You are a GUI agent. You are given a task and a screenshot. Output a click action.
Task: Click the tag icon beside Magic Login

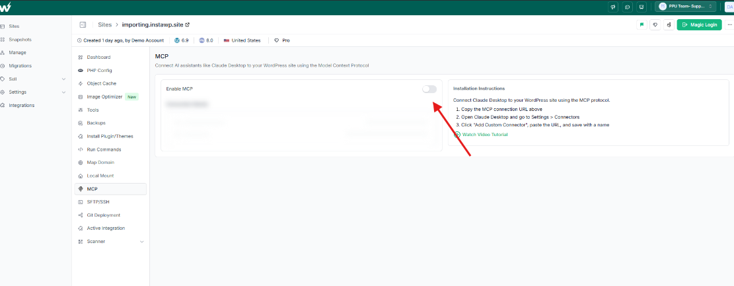pyautogui.click(x=655, y=24)
